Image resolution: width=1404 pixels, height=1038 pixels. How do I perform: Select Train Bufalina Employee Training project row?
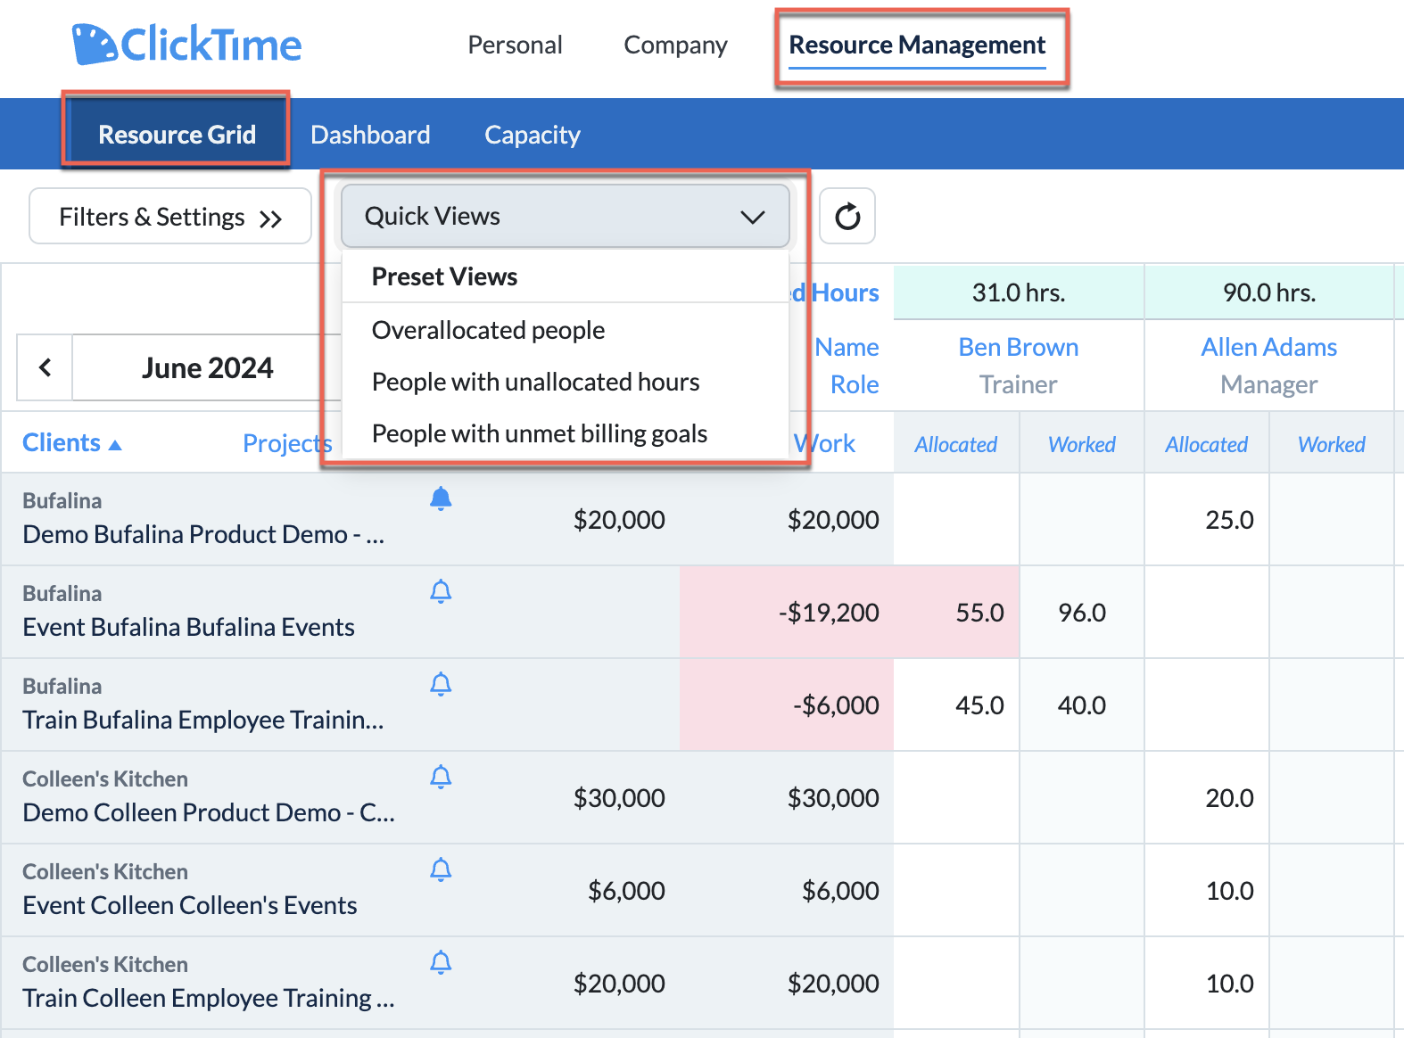pyautogui.click(x=203, y=720)
